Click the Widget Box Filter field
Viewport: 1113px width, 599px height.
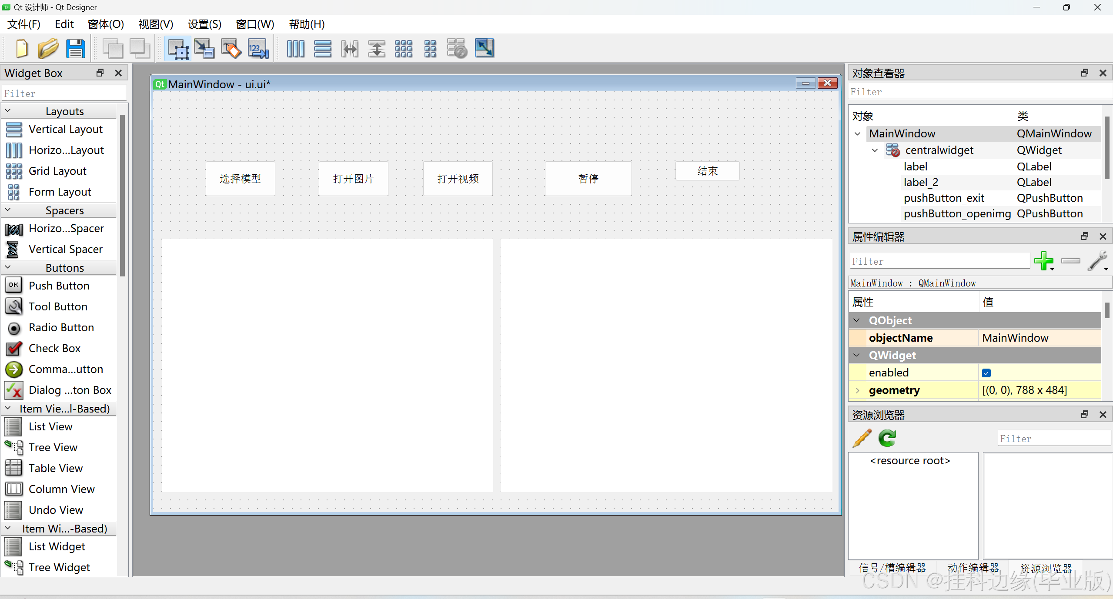coord(64,93)
